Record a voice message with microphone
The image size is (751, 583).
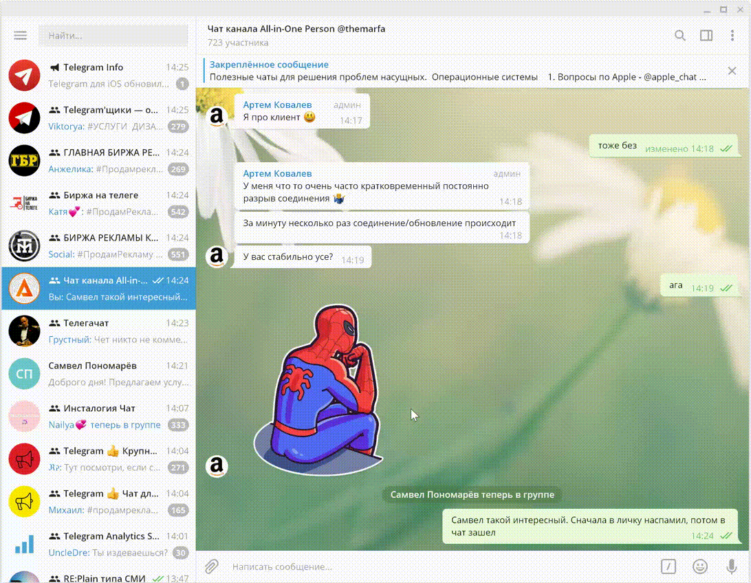pyautogui.click(x=731, y=566)
